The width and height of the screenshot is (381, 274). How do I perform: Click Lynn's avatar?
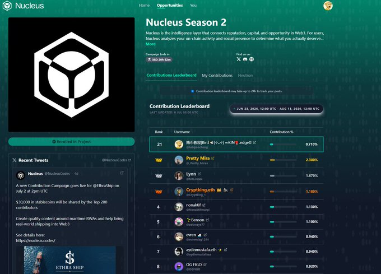tap(179, 175)
